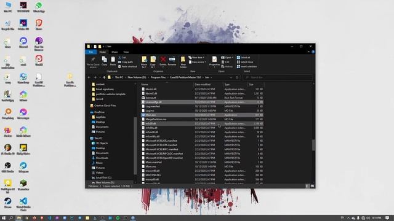Click EaseUS Partition Master breadcrumb
Screen dimensions: 394x221
click(185, 77)
